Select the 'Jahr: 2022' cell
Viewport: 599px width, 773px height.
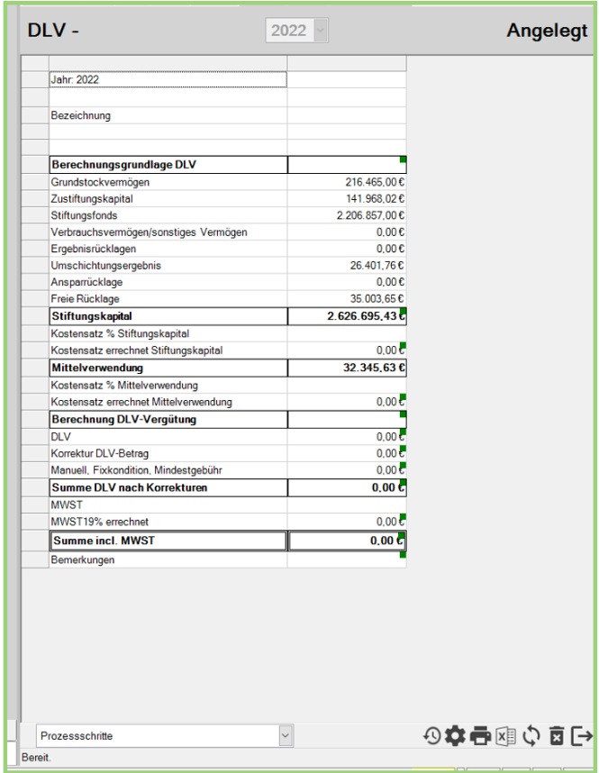pyautogui.click(x=168, y=79)
